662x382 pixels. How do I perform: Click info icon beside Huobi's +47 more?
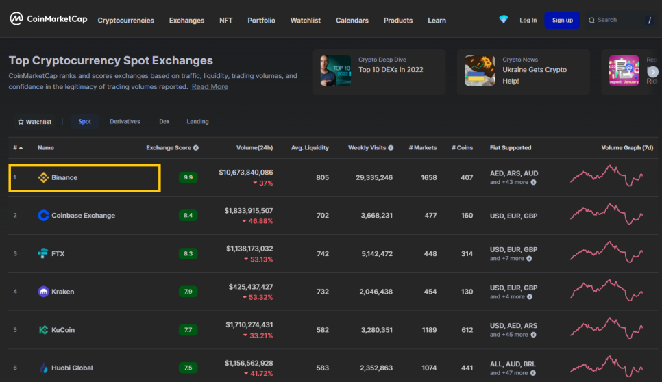tap(533, 373)
